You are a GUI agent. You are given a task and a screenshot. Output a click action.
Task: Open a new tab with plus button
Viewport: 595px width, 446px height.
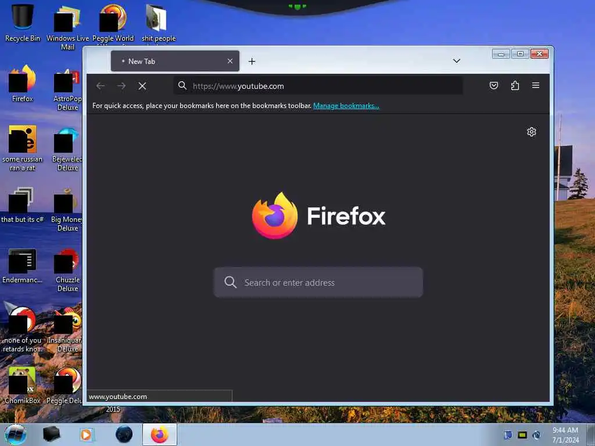click(252, 62)
